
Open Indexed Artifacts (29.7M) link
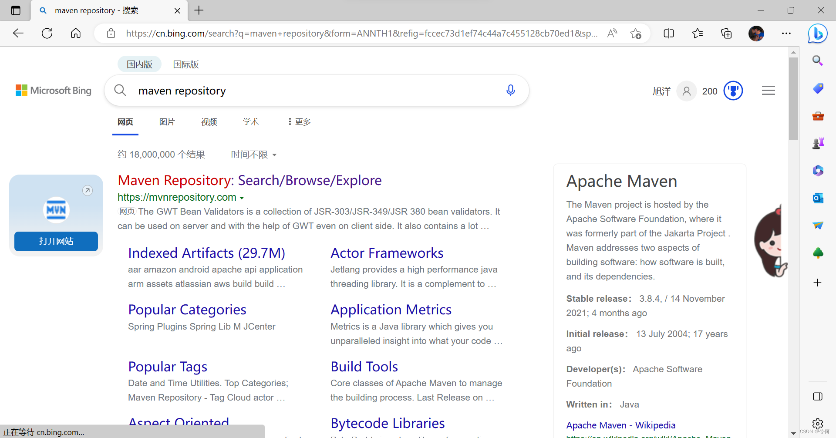(207, 253)
